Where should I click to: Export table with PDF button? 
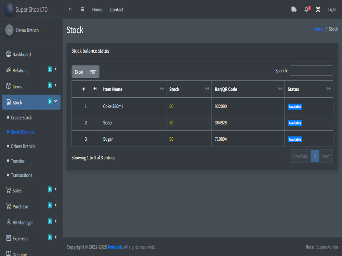(x=93, y=72)
